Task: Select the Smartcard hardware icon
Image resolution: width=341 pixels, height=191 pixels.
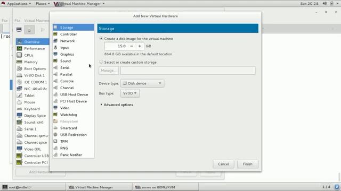Action: coord(55,128)
